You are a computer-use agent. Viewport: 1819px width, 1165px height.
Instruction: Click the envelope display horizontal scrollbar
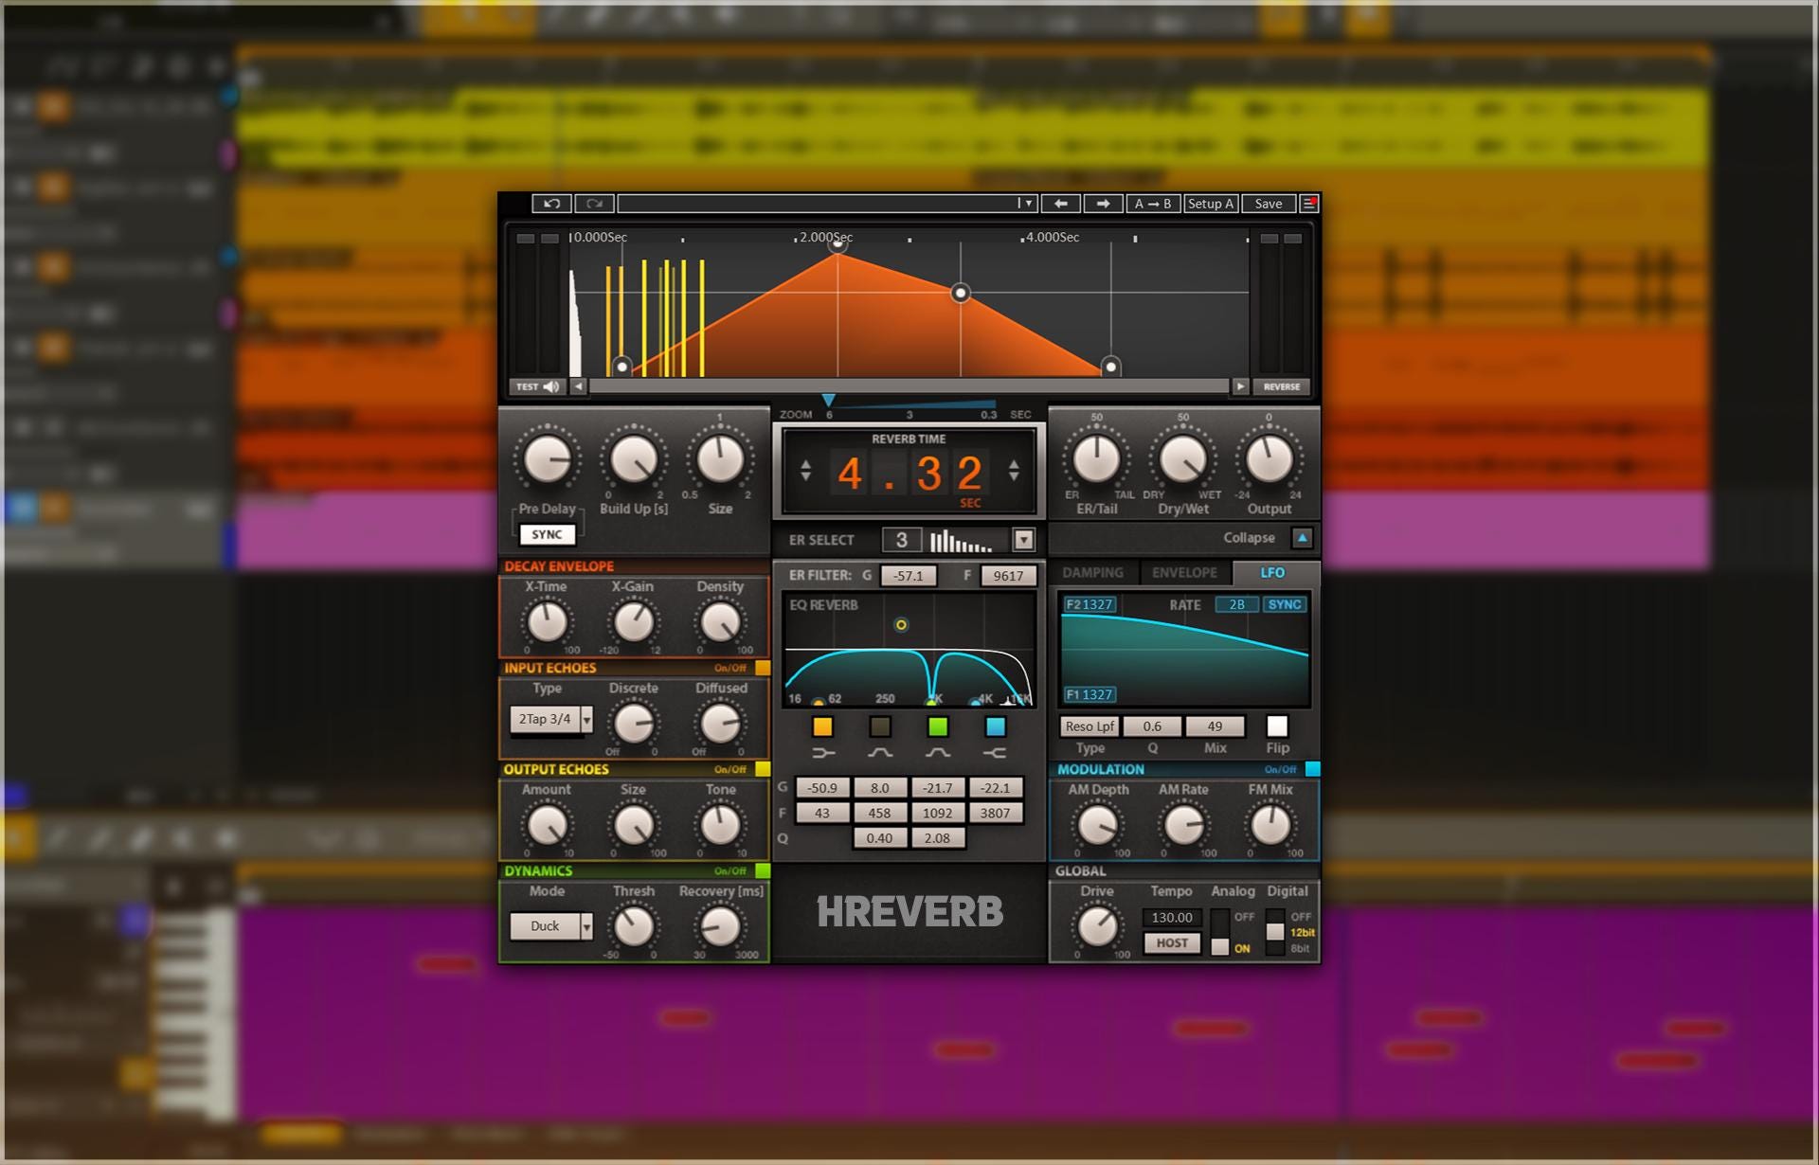click(909, 386)
